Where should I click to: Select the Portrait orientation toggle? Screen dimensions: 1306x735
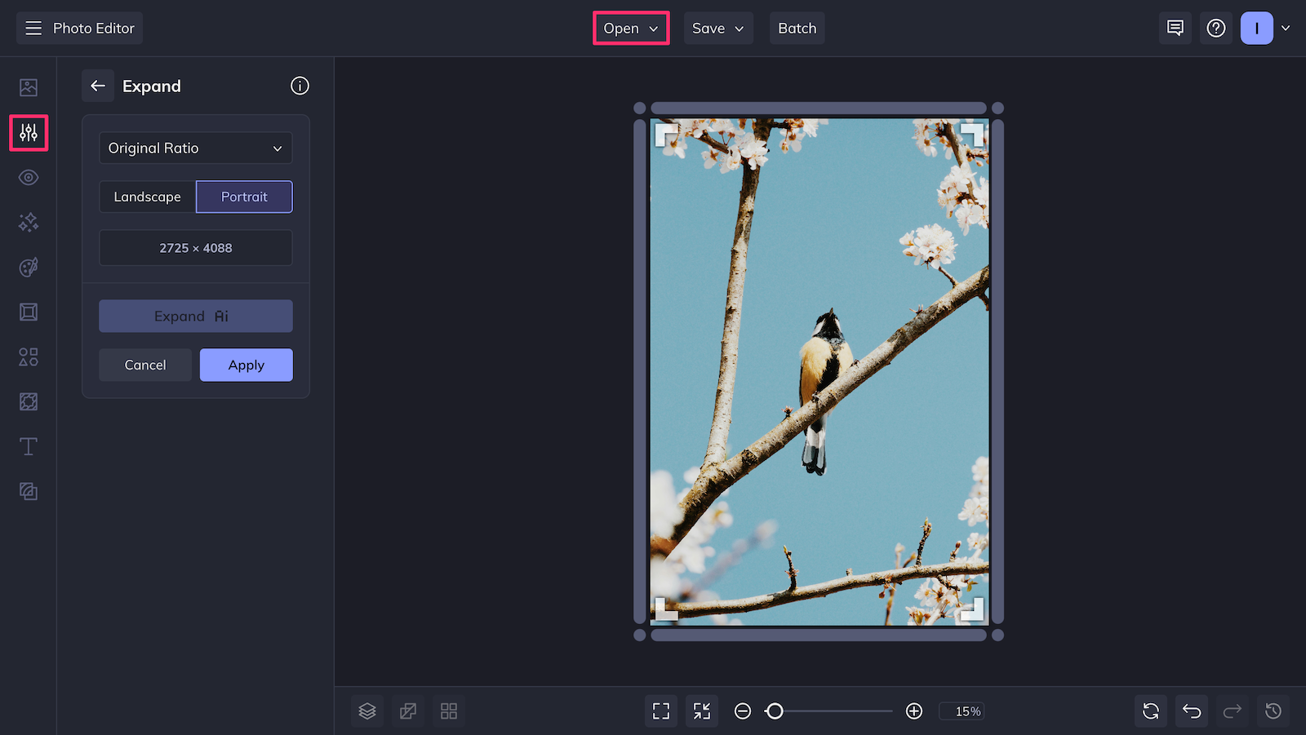(244, 197)
